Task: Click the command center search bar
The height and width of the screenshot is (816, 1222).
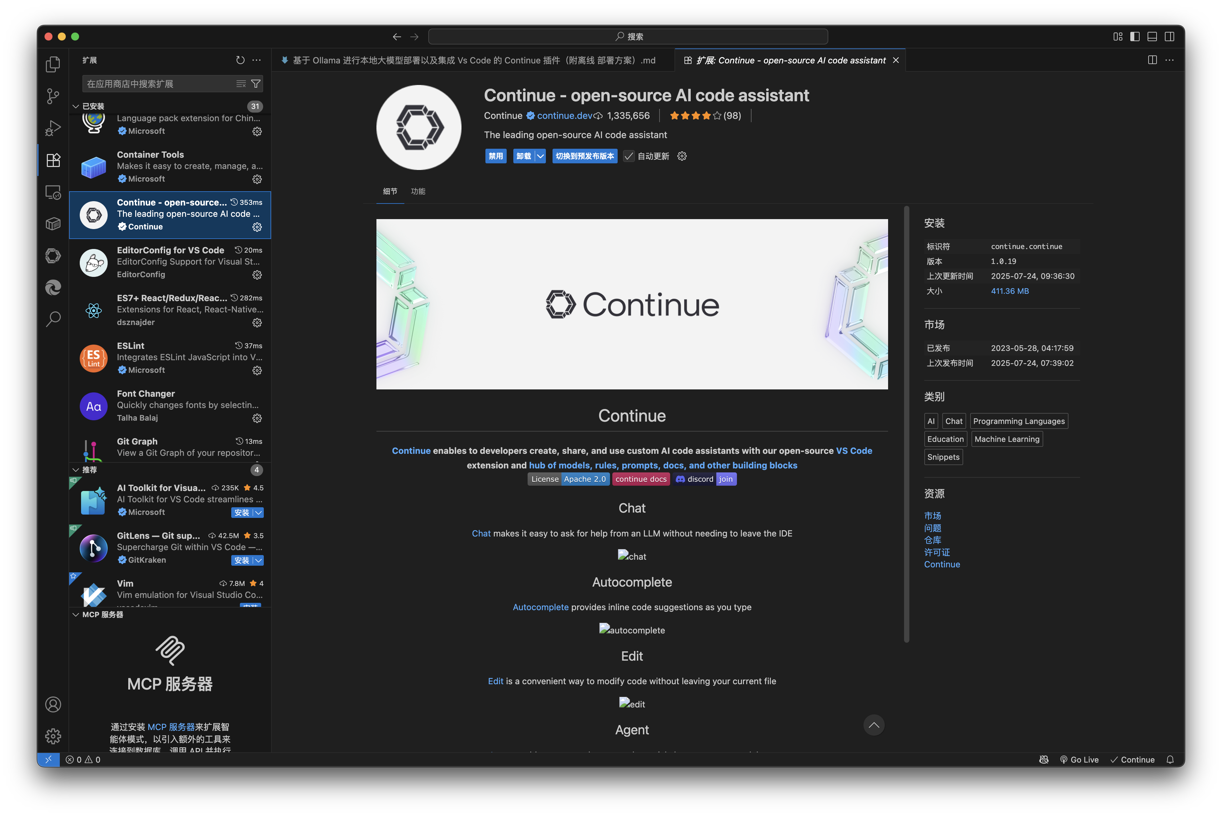Action: click(x=628, y=37)
